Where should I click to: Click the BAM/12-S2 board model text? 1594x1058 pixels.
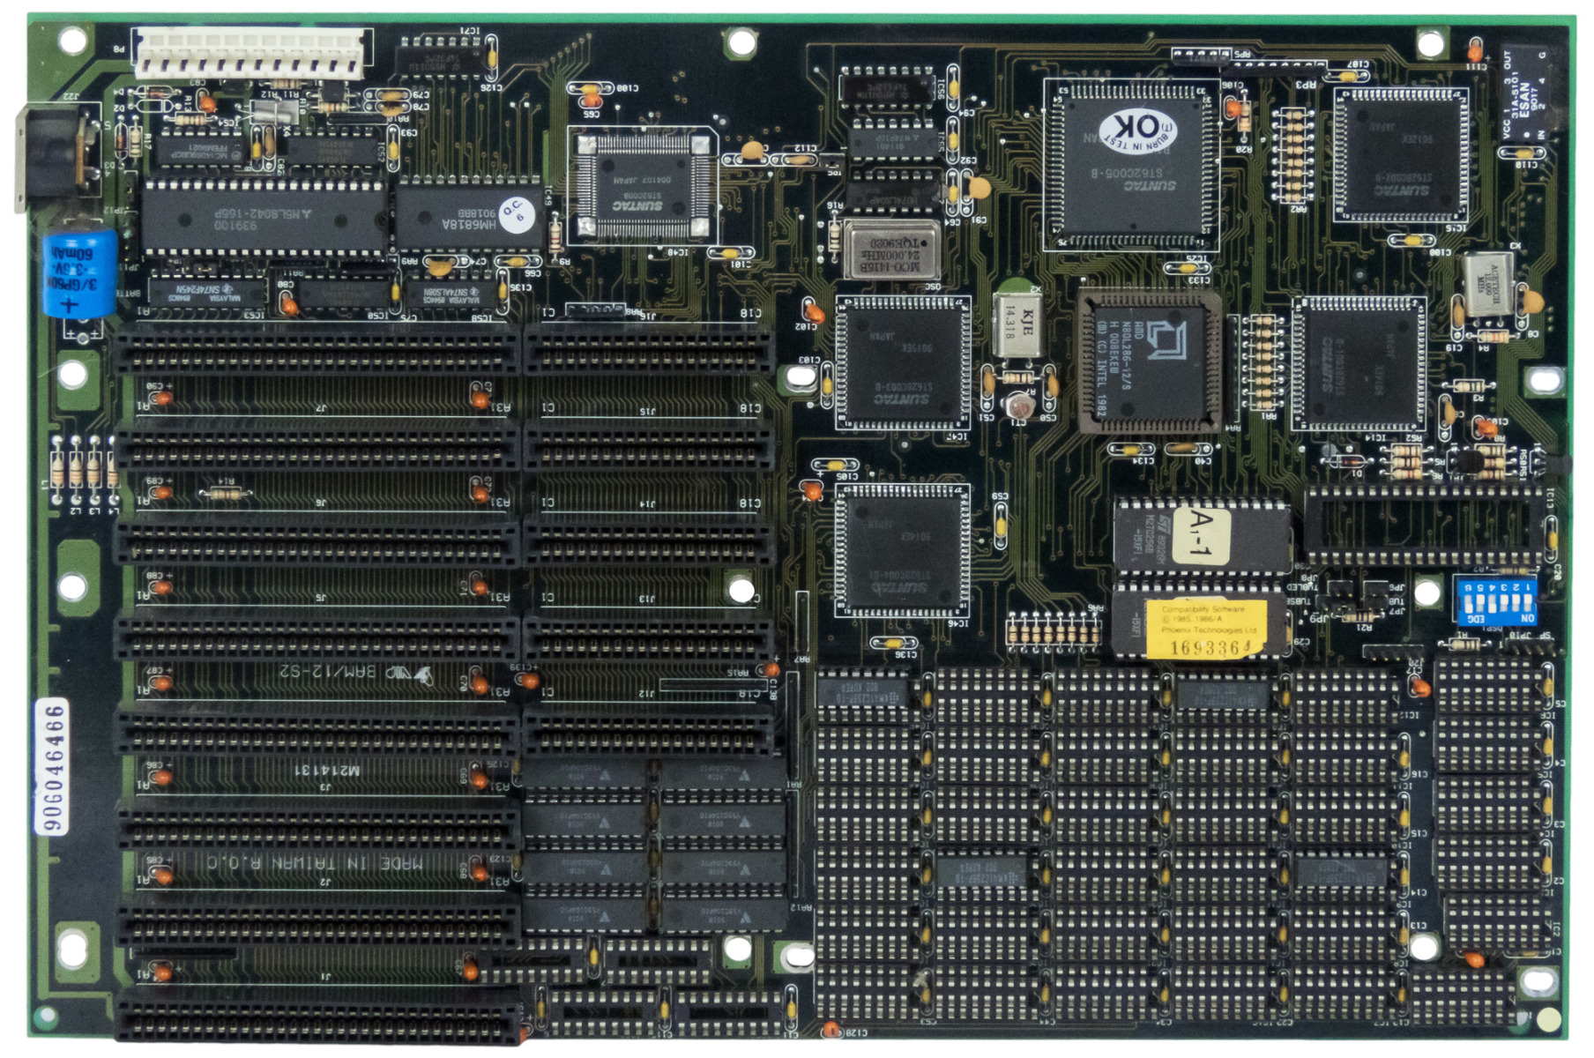[339, 673]
